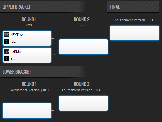162x122 pixels.
Task: Click the upper bracket Round 2 heading
Action: point(81,19)
